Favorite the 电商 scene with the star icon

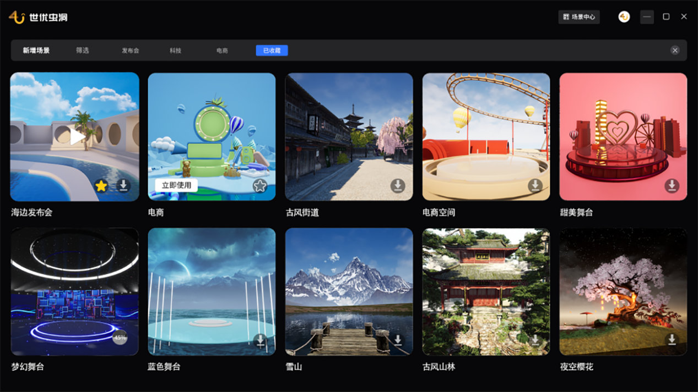[260, 186]
